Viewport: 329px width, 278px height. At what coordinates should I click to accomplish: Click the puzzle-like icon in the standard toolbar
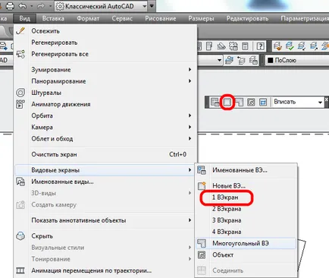point(233,46)
